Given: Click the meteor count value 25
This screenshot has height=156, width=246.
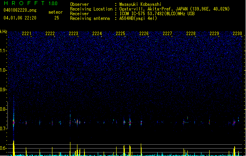Looking at the screenshot, I should coord(57,18).
